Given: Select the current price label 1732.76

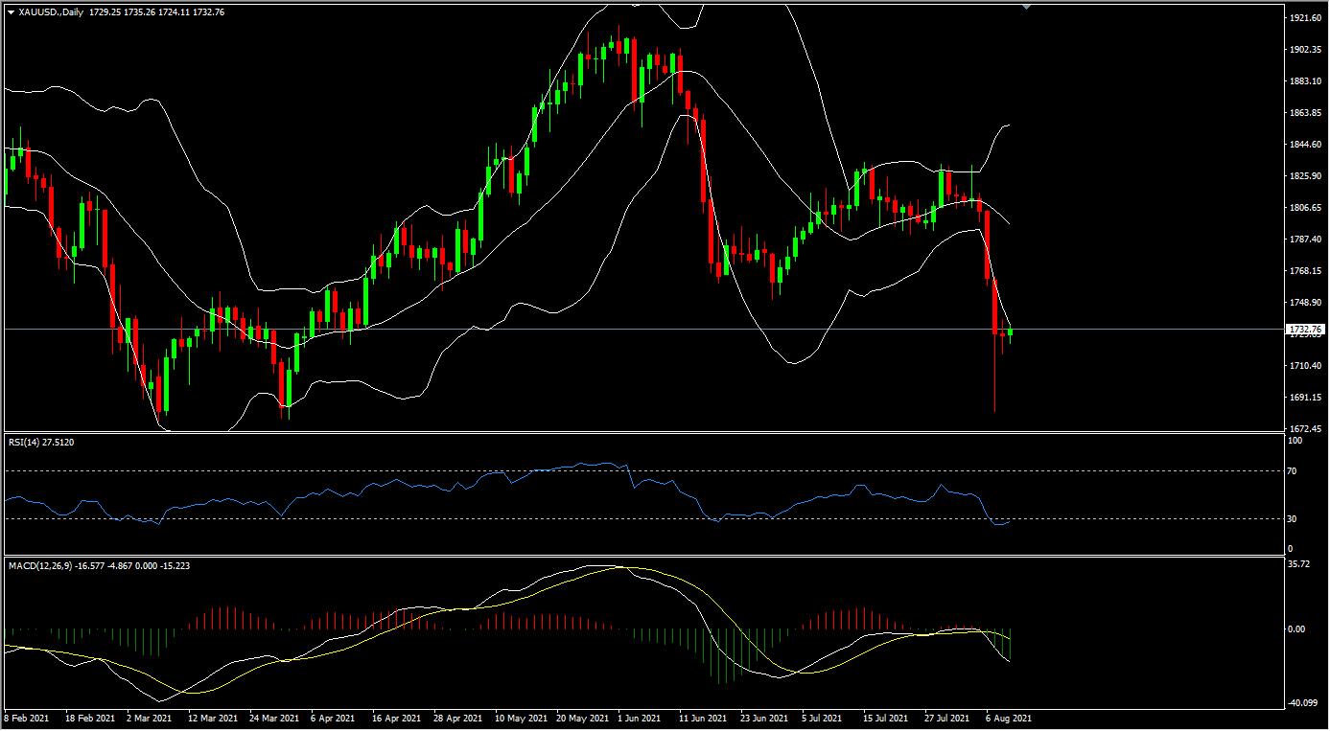Looking at the screenshot, I should click(1306, 330).
